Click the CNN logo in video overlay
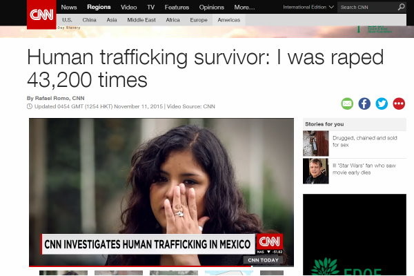 pyautogui.click(x=269, y=241)
